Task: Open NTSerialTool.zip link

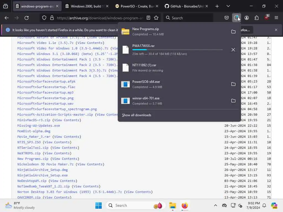Action: 33,148
